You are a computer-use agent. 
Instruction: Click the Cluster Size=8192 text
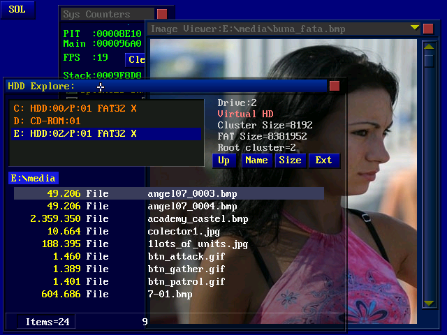(265, 125)
